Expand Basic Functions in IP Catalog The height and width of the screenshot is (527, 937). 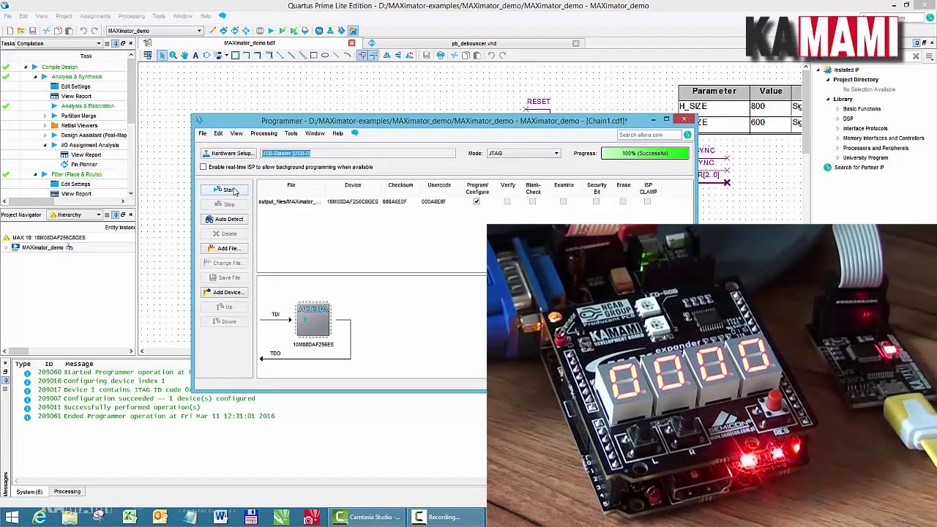837,109
